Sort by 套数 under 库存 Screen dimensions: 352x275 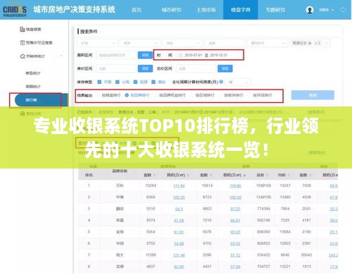click(311, 176)
